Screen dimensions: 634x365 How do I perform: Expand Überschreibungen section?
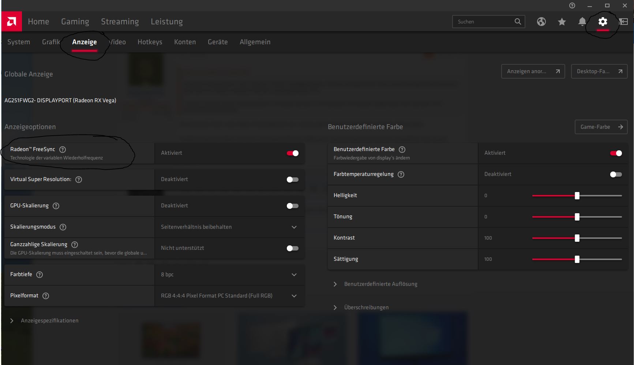(361, 307)
